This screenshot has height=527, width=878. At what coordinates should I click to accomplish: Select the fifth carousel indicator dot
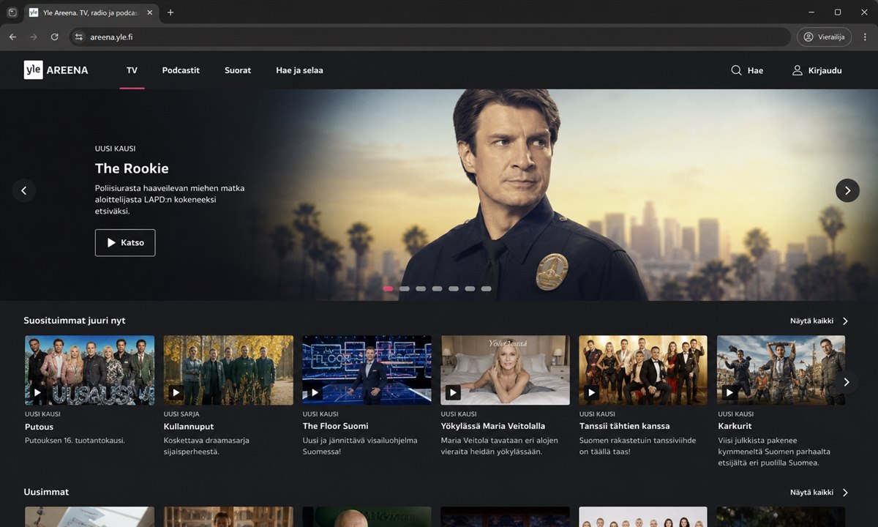pyautogui.click(x=454, y=288)
